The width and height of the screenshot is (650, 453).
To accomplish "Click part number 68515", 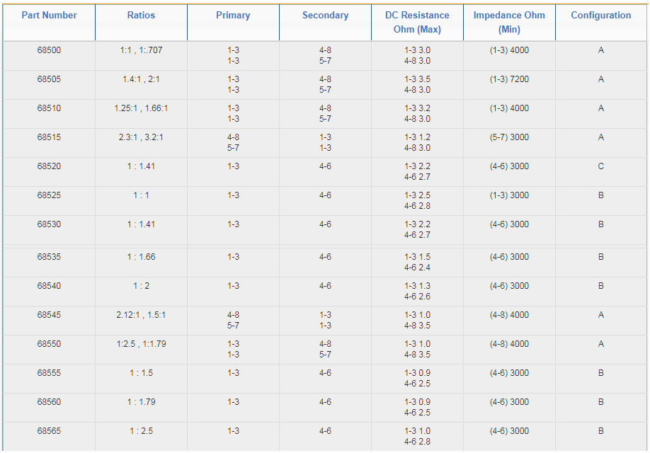I will [49, 138].
